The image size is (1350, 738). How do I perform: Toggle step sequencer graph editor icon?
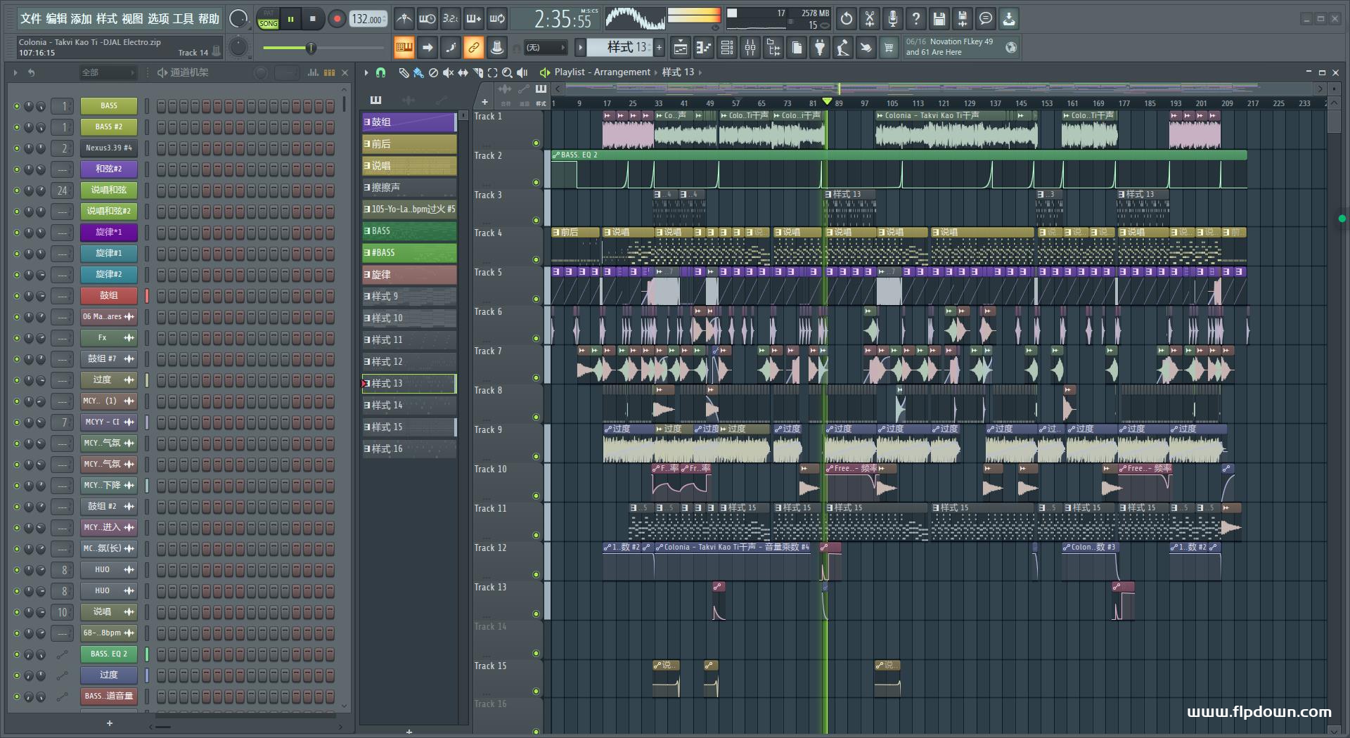(x=313, y=72)
